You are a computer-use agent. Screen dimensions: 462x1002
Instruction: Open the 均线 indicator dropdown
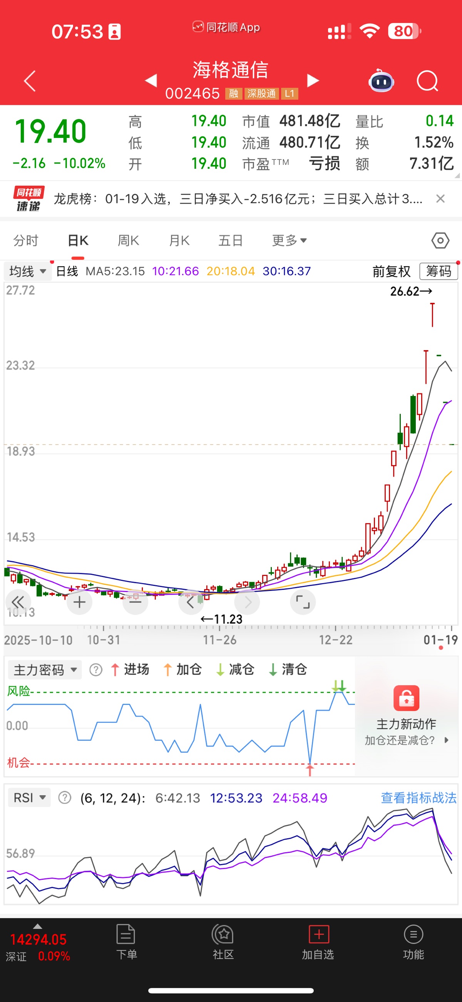[x=27, y=271]
